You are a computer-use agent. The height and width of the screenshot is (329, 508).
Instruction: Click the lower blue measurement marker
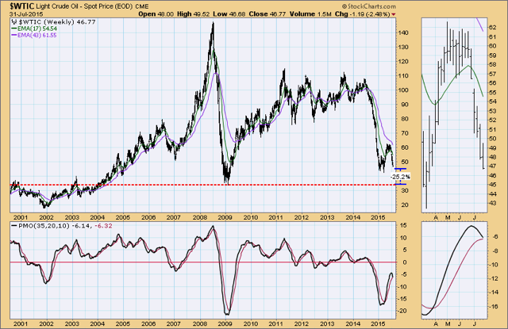click(400, 185)
